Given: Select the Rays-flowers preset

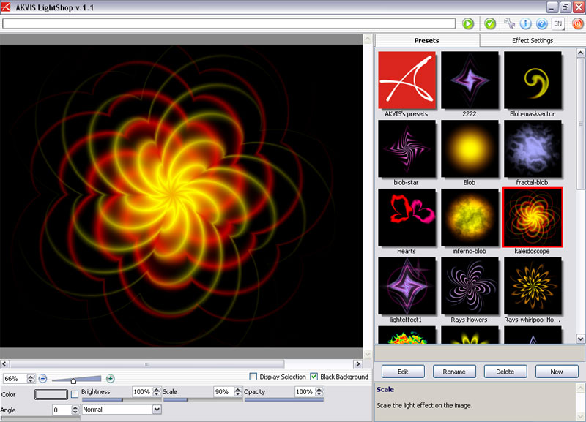Looking at the screenshot, I should pos(470,286).
